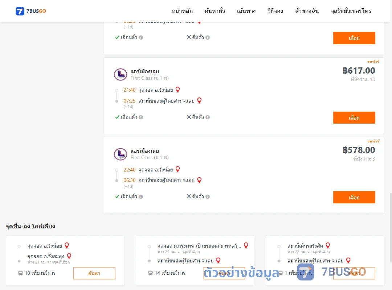Go to ค้นหาตั๋ว in the navigation
Screen dimensions: 392x290
215,11
